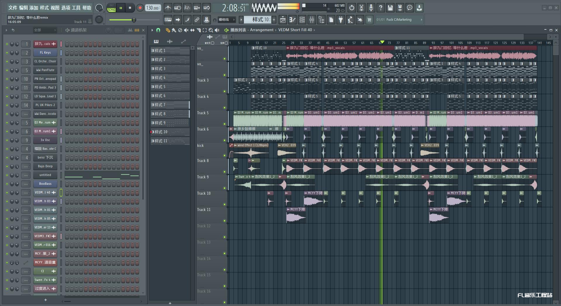This screenshot has height=306, width=561.
Task: Pause playback with the pause button
Action: tap(121, 8)
